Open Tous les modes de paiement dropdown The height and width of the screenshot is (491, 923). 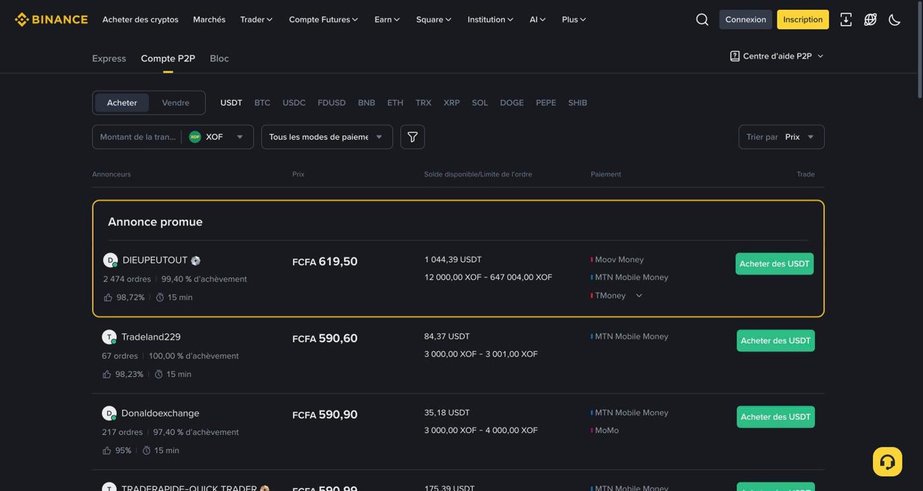[327, 137]
